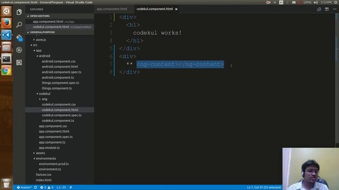Open android.component.spec.ts file
The height and width of the screenshot is (190, 339).
[x=61, y=72]
